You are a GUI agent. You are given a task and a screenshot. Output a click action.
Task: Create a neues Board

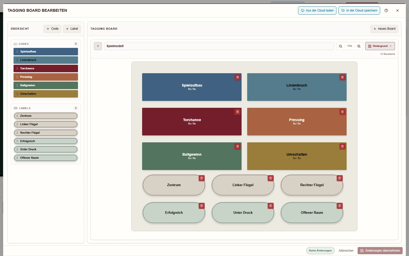384,29
